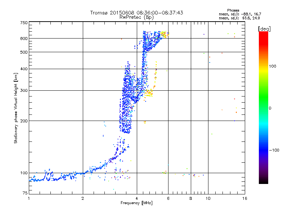288x216 pixels.
Task: Click the x-axis tick label '4'
Action: point(137,198)
